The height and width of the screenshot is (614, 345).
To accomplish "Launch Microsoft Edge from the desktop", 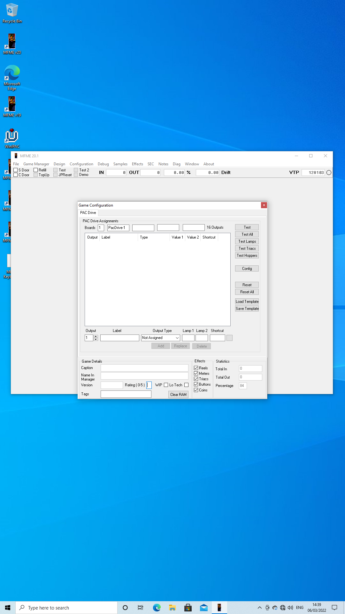I will point(12,77).
